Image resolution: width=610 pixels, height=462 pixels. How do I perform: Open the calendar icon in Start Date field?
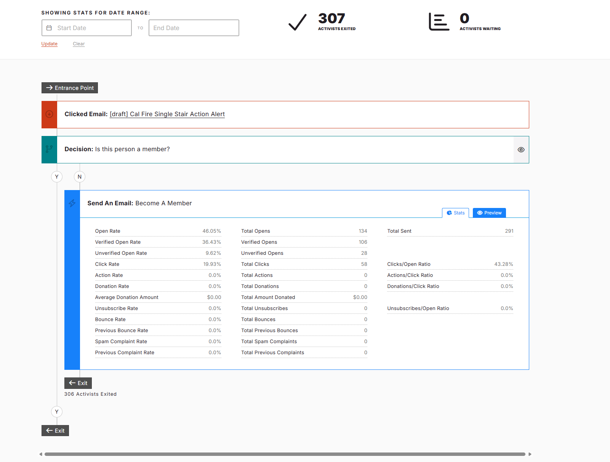coord(49,28)
